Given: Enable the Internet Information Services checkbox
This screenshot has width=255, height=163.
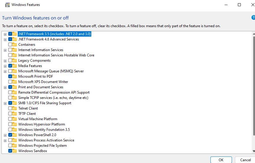Looking at the screenshot, I should (10, 50).
